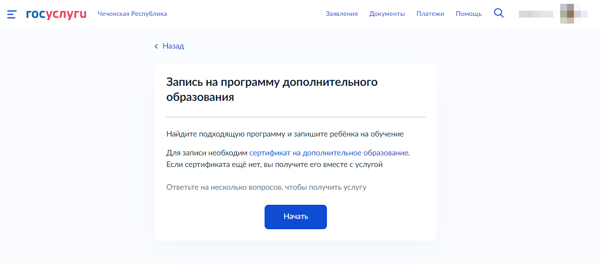Open the Заявления section

[342, 14]
